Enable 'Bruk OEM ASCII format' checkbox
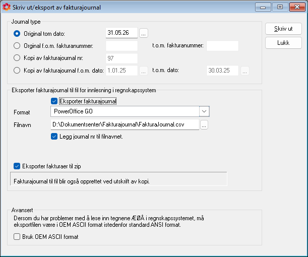308x257 pixels. tap(17, 236)
